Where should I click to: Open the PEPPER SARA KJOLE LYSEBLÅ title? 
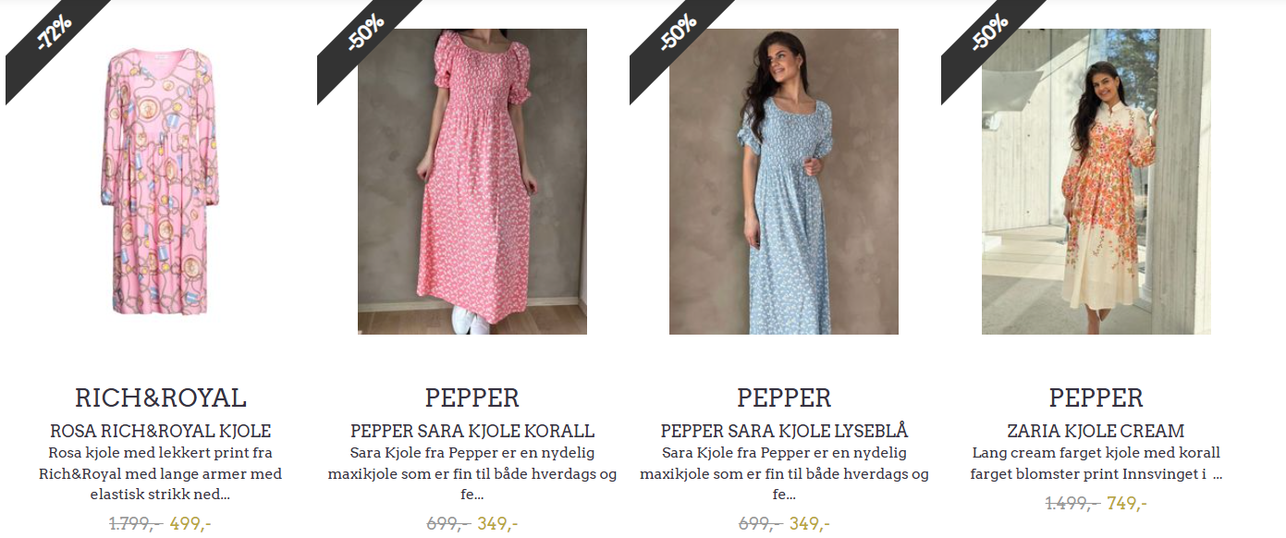(x=784, y=431)
